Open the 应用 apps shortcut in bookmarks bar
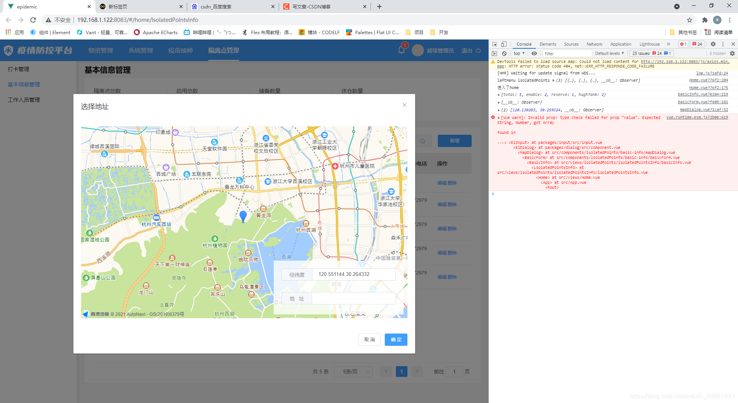This screenshot has height=403, width=738. 15,33
